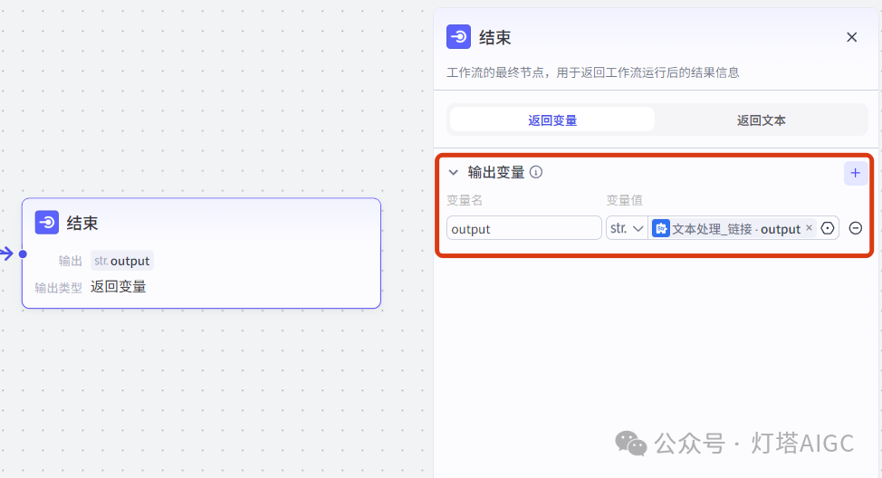
Task: Click the 返回变量 output type value on node
Action: (118, 287)
